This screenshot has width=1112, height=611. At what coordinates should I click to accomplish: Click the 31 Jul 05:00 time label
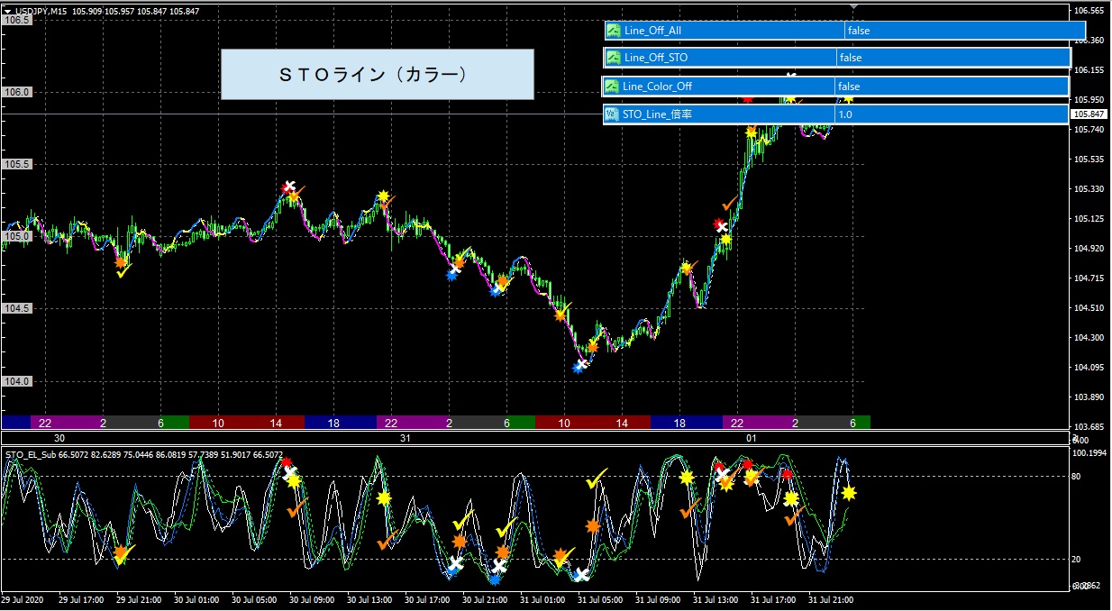click(600, 599)
